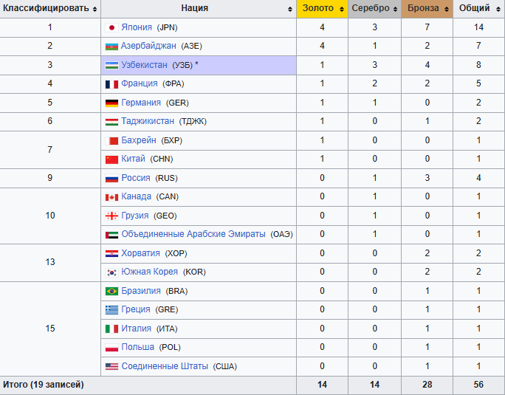Open the Россия country link
The height and width of the screenshot is (395, 505).
(136, 178)
